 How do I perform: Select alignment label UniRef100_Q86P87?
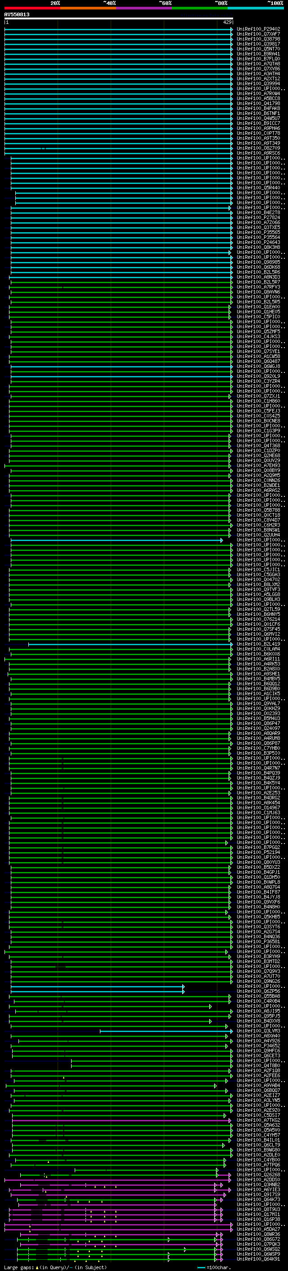click(x=258, y=743)
